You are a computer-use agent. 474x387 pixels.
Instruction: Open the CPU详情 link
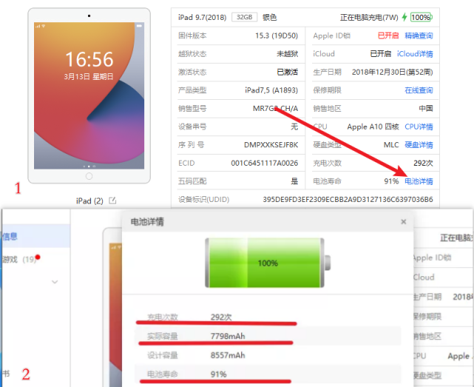419,127
